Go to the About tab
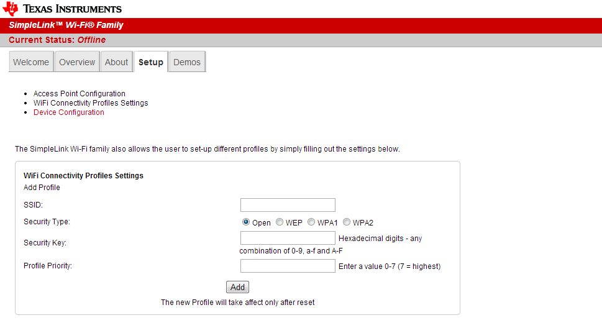Image resolution: width=602 pixels, height=328 pixels. [x=116, y=62]
